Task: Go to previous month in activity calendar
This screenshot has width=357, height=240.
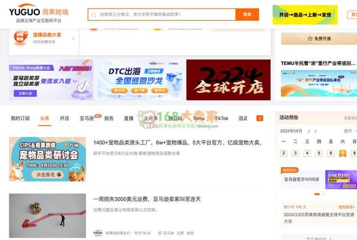Action: [x=309, y=131]
